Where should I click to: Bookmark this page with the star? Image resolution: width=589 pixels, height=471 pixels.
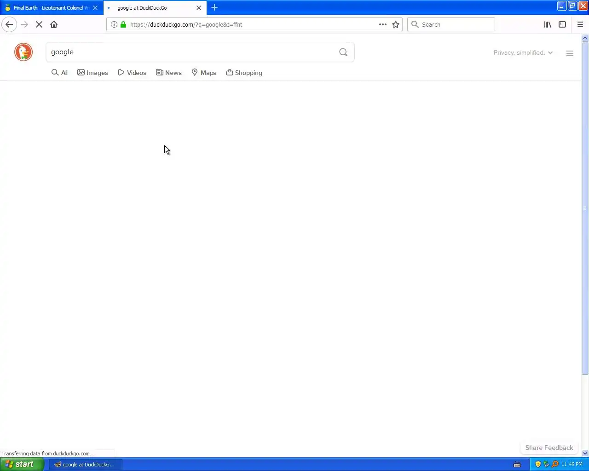[396, 24]
